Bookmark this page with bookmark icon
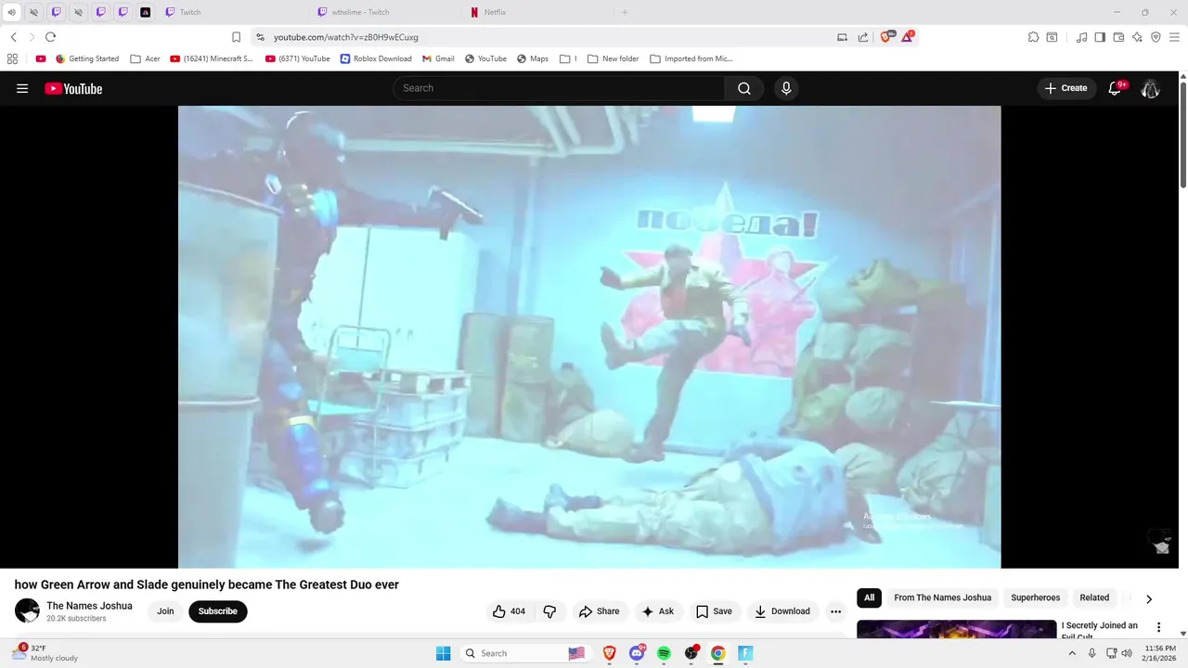Image resolution: width=1188 pixels, height=668 pixels. (236, 37)
